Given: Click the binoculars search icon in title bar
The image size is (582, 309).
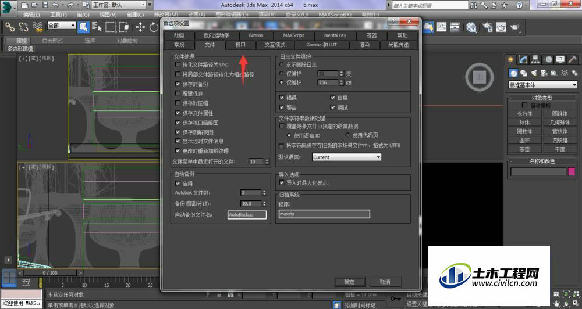Looking at the screenshot, I should (x=474, y=5).
